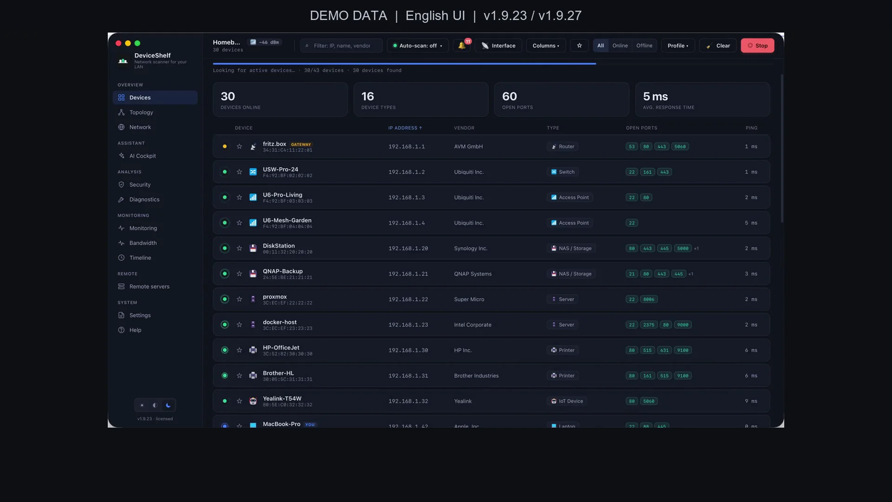Open Timeline in the sidebar
892x502 pixels.
point(155,258)
